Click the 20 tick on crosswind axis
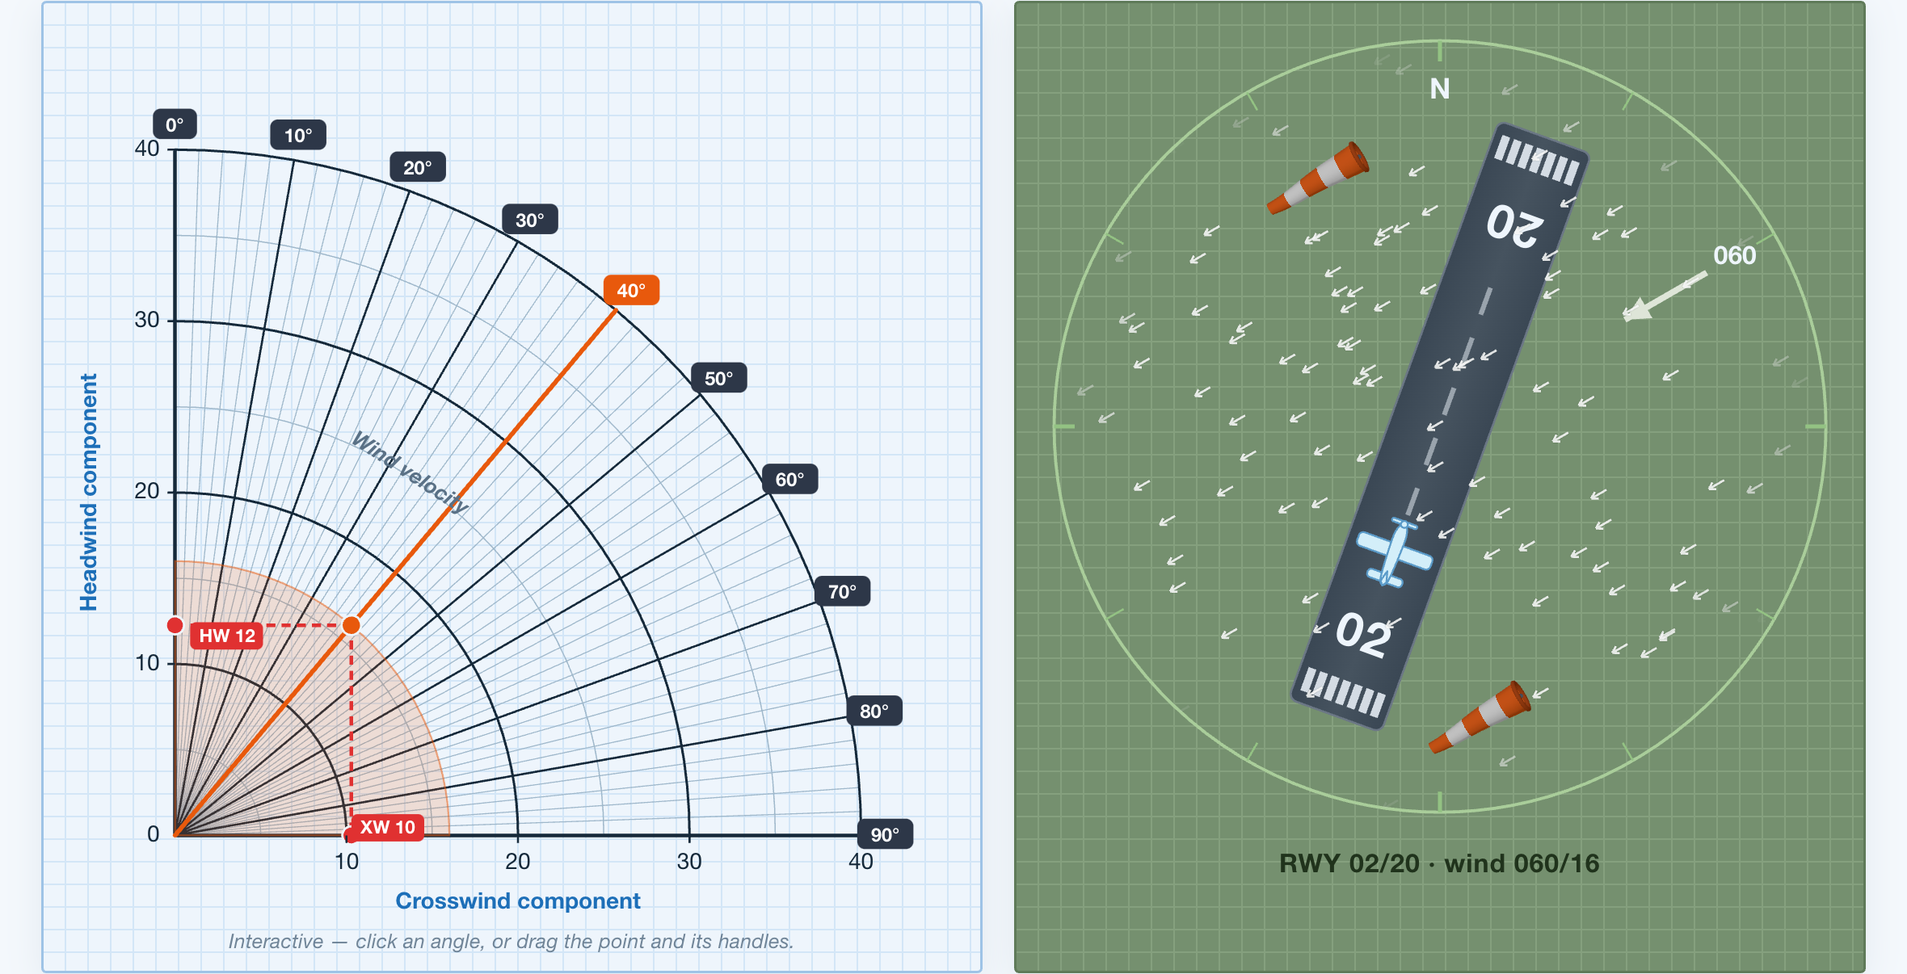 pyautogui.click(x=518, y=861)
